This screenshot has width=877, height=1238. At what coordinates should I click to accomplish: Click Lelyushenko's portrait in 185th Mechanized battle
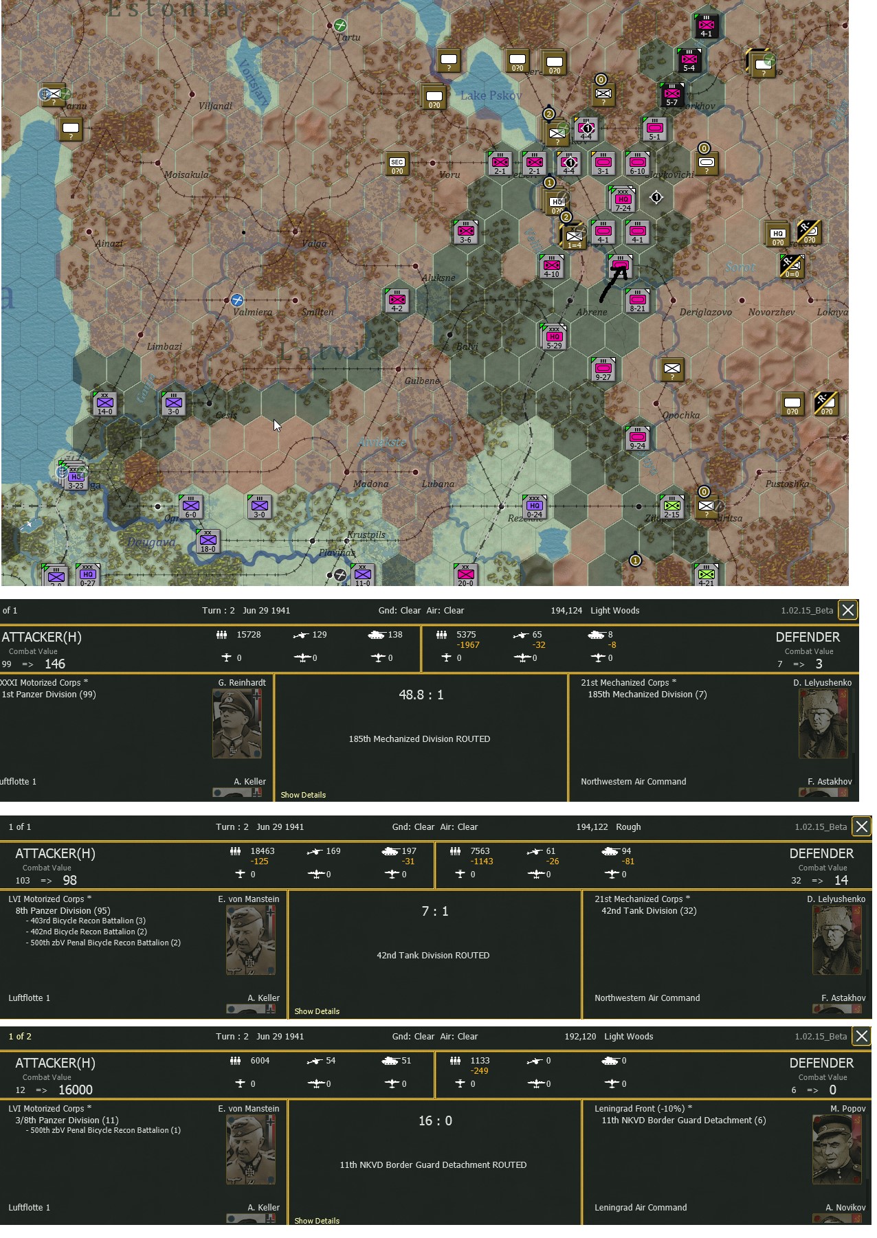823,723
